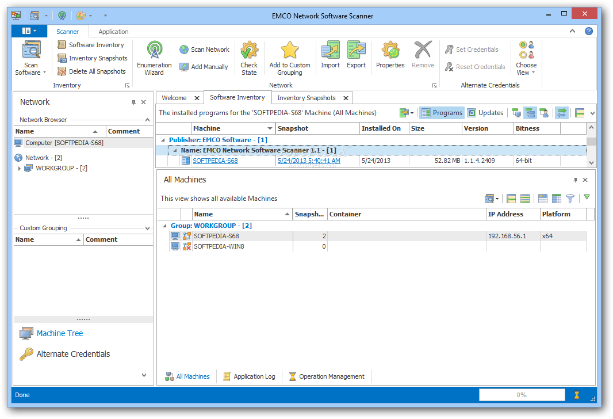
Task: Expand the WORKGROUP tree node
Action: click(19, 169)
